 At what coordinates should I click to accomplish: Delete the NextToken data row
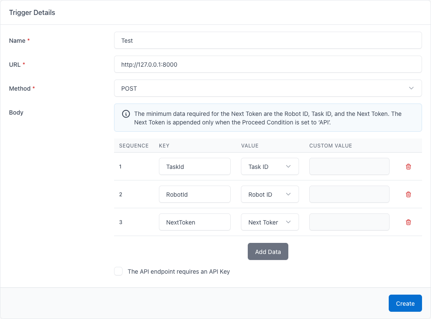point(408,222)
